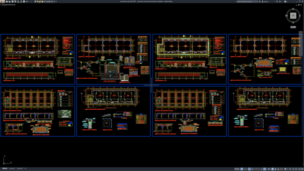The height and width of the screenshot is (171, 304).
Task: Click the Open file icon
Action: (9, 1)
